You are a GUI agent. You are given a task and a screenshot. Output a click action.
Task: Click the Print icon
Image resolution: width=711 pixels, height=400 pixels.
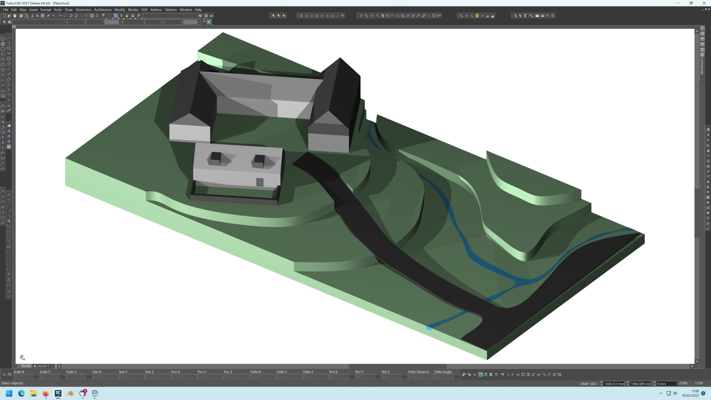pyautogui.click(x=20, y=16)
